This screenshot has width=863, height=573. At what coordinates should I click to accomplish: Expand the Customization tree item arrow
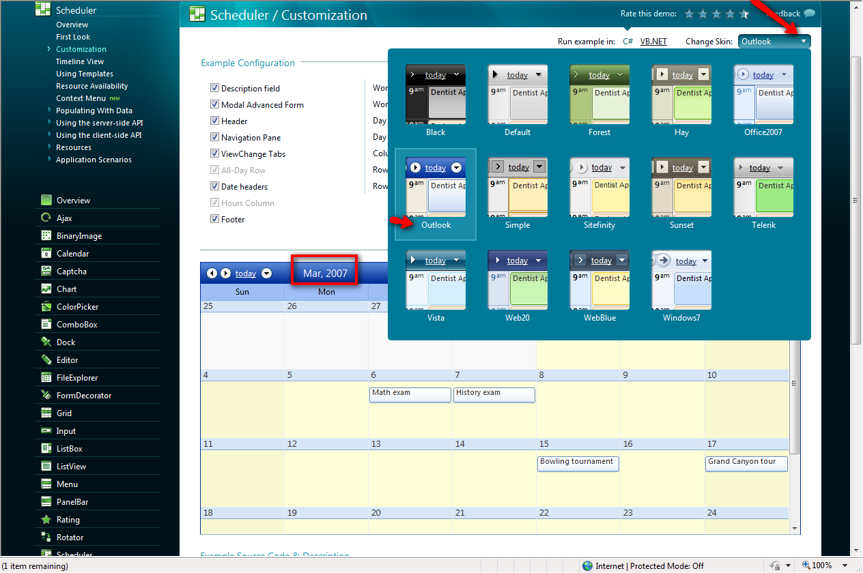click(x=49, y=49)
